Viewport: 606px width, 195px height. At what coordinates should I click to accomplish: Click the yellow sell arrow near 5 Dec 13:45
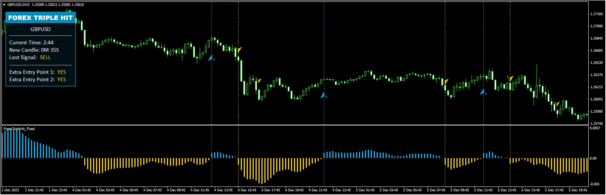(510, 78)
